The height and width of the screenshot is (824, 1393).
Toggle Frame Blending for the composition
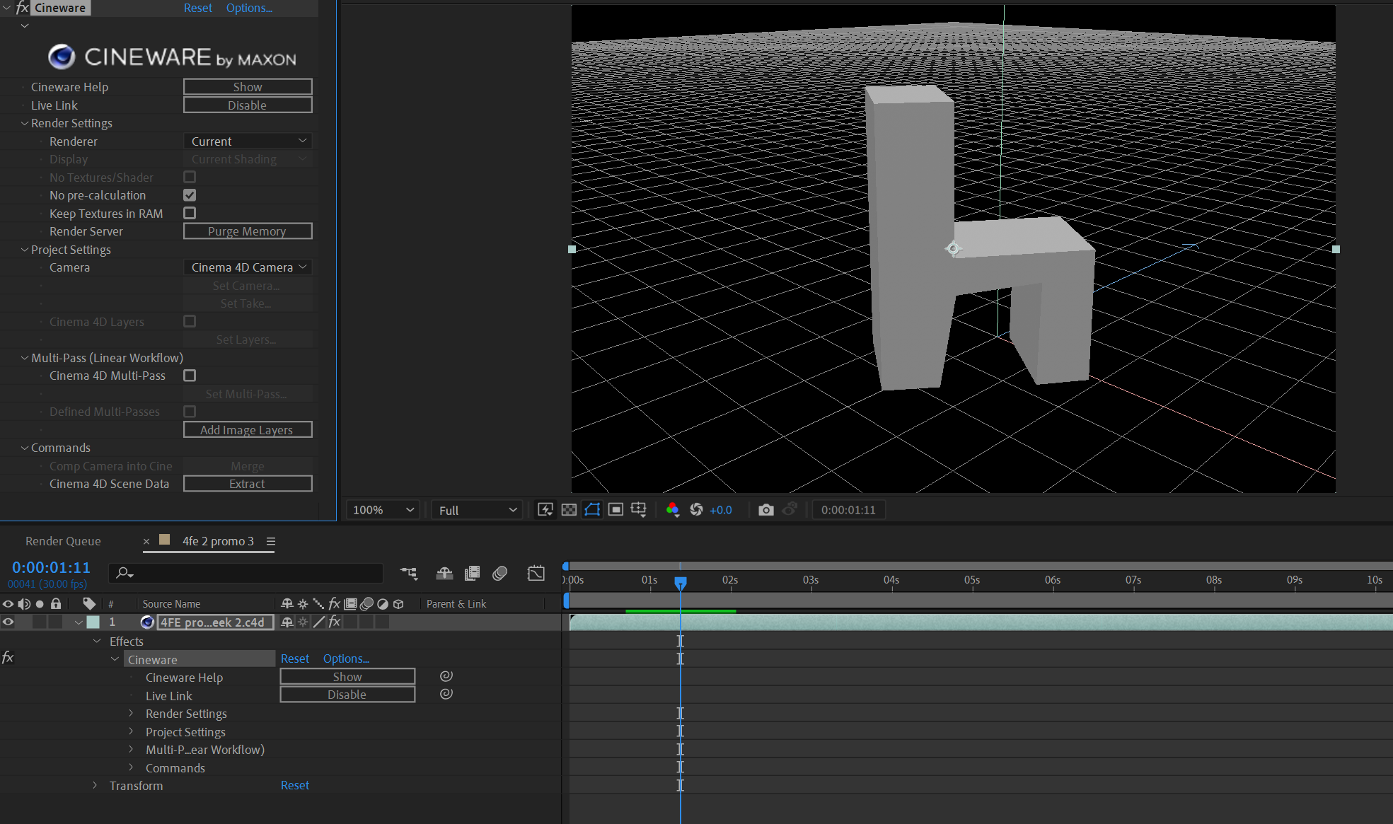click(x=472, y=574)
